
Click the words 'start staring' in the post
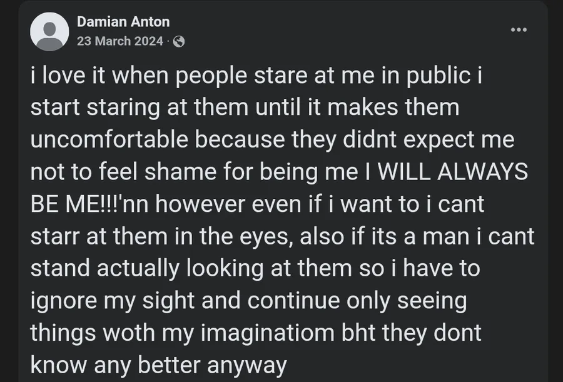[95, 108]
